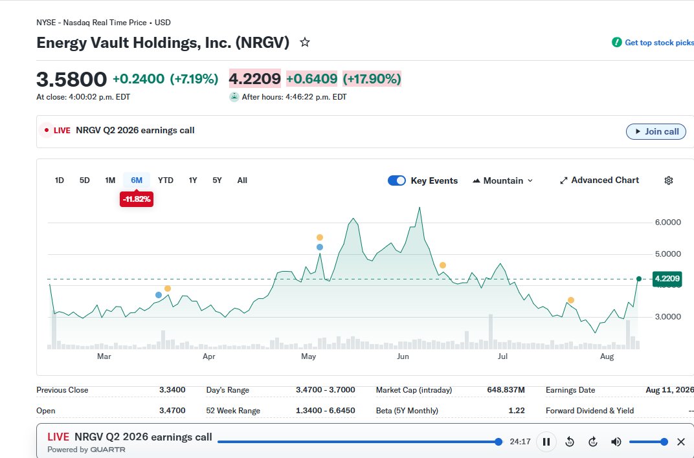This screenshot has height=458, width=694.
Task: Click the Market Cap value 648.837M
Action: coord(506,390)
